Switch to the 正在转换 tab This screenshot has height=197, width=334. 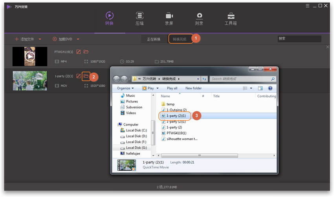(154, 39)
